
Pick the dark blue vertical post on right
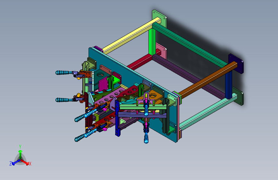point(229,85)
